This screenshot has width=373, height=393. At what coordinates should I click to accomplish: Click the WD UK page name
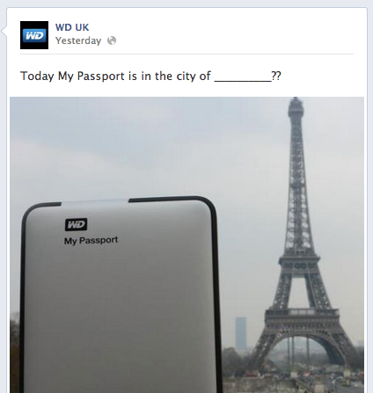pyautogui.click(x=72, y=27)
